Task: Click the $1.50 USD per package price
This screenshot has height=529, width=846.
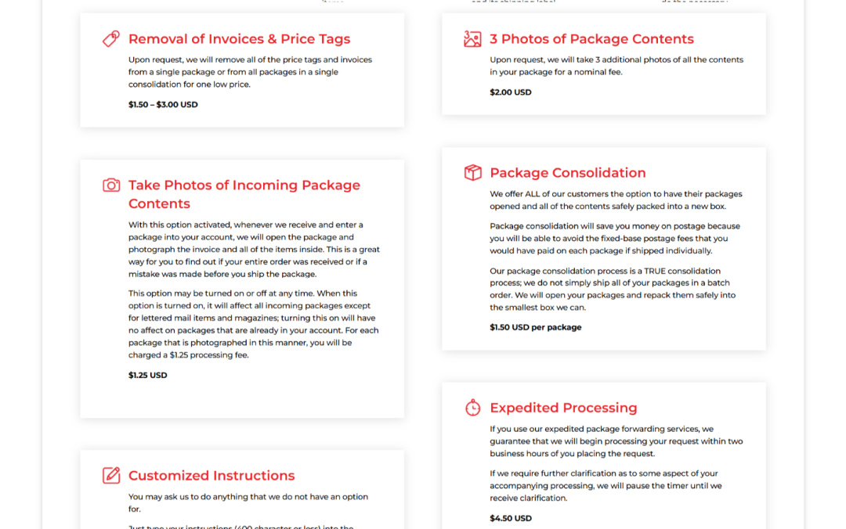Action: (535, 327)
